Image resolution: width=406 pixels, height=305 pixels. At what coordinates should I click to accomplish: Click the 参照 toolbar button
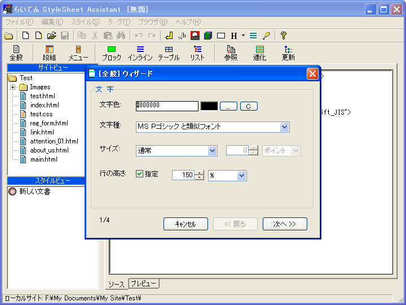point(231,53)
